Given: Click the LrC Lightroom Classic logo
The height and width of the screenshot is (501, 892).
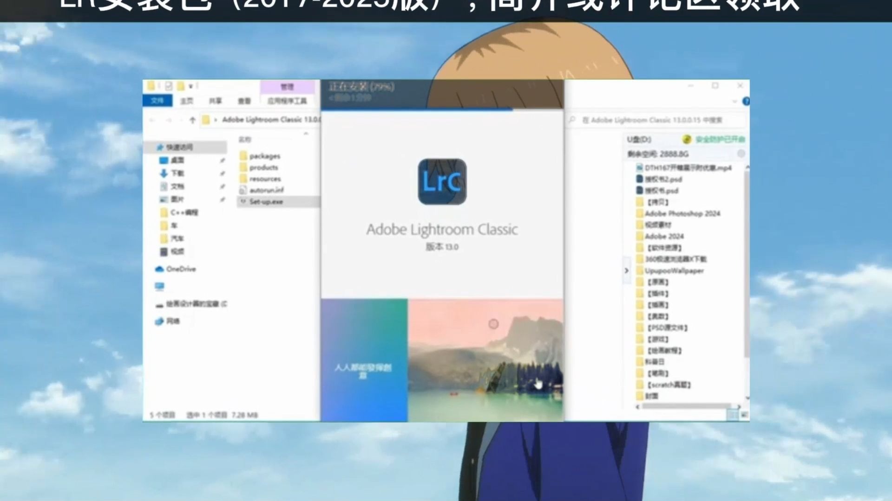Looking at the screenshot, I should point(442,181).
